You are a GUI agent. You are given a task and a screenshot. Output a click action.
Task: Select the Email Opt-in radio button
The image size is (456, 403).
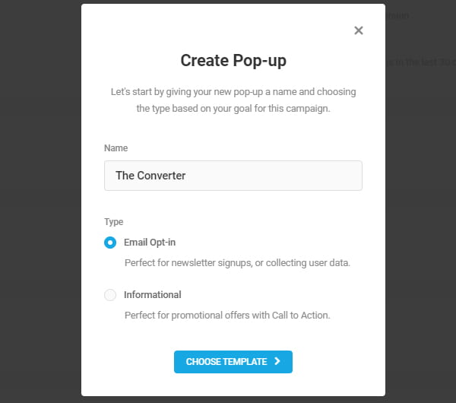[x=110, y=243]
